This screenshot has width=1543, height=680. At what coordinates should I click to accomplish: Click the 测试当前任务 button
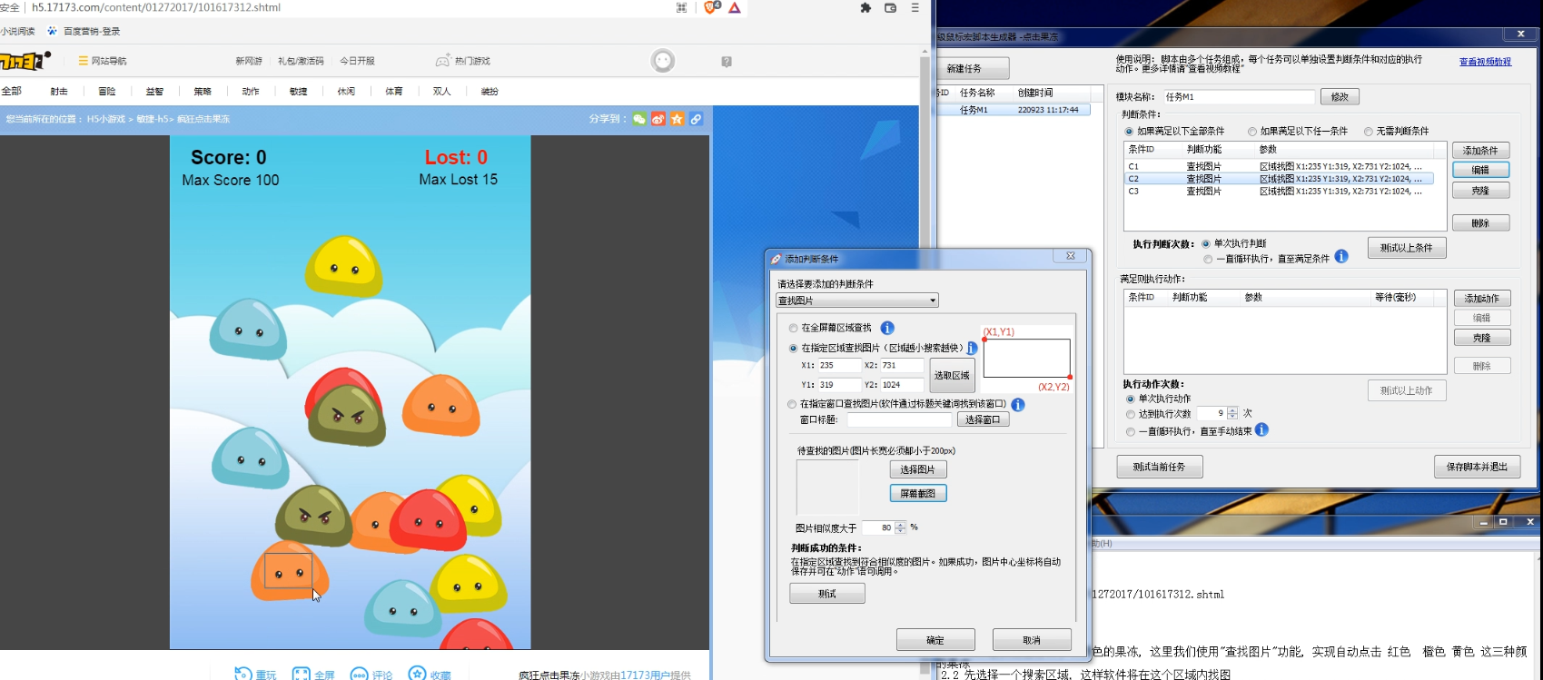1160,467
